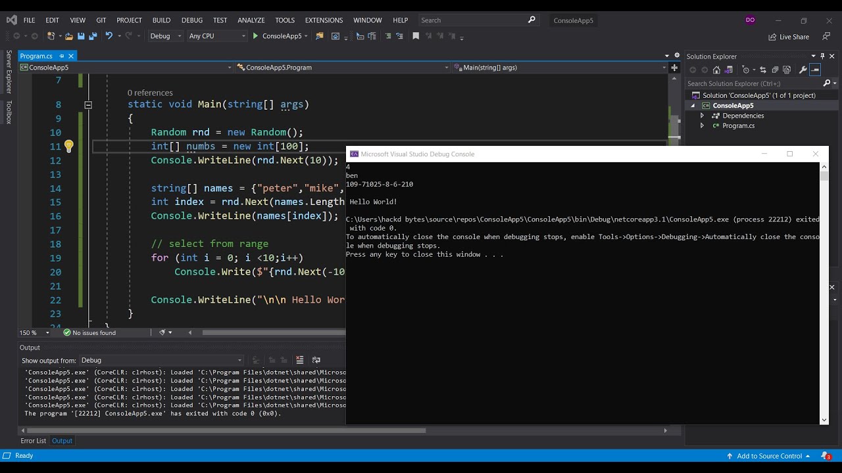Toggle Preview Selected Items in Solution Explorer

click(816, 70)
